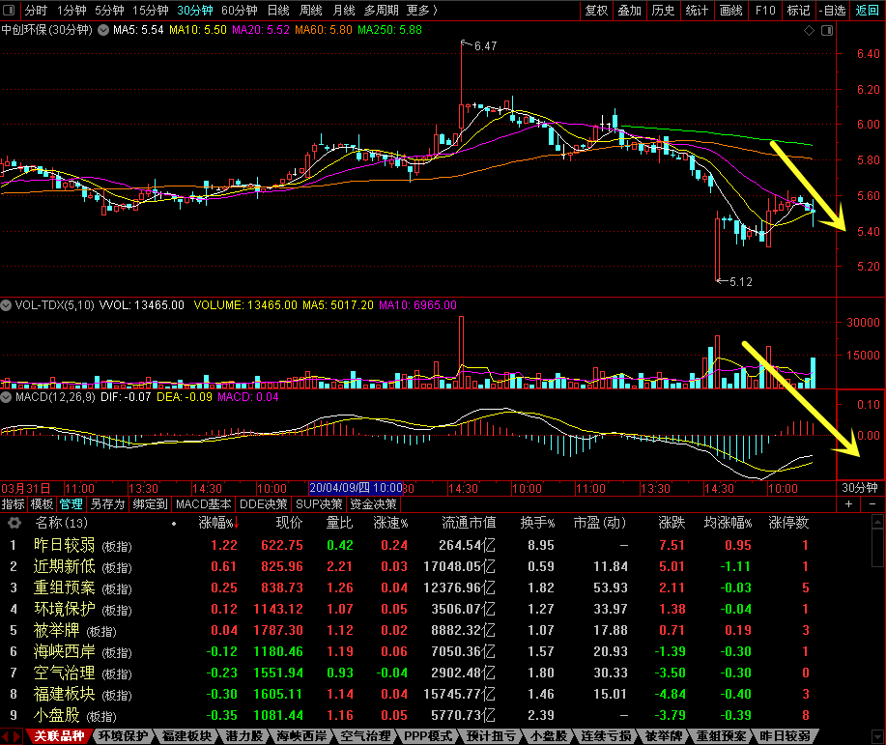
Task: Open 多周期 multi-period view
Action: pos(382,11)
